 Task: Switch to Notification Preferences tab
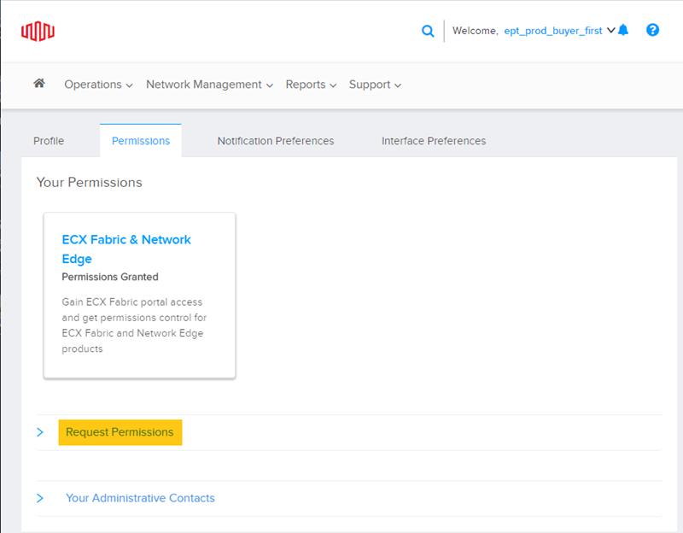click(x=276, y=141)
